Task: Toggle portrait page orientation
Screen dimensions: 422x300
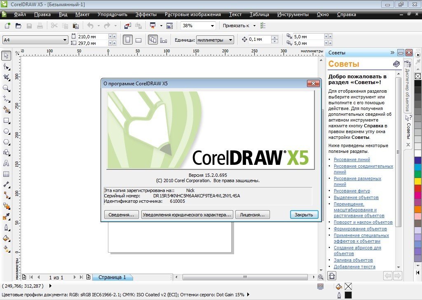Action: [128, 40]
